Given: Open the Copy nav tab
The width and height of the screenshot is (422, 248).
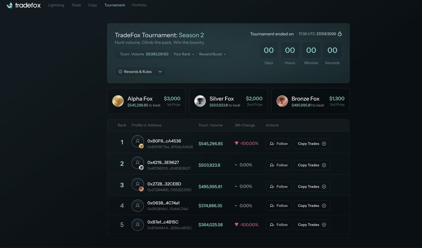Looking at the screenshot, I should tap(92, 5).
